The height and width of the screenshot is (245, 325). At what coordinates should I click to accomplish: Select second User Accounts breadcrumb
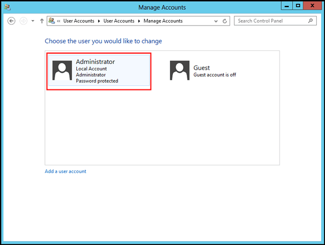tap(119, 21)
